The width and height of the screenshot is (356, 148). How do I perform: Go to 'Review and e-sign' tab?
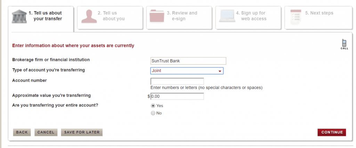tap(179, 18)
